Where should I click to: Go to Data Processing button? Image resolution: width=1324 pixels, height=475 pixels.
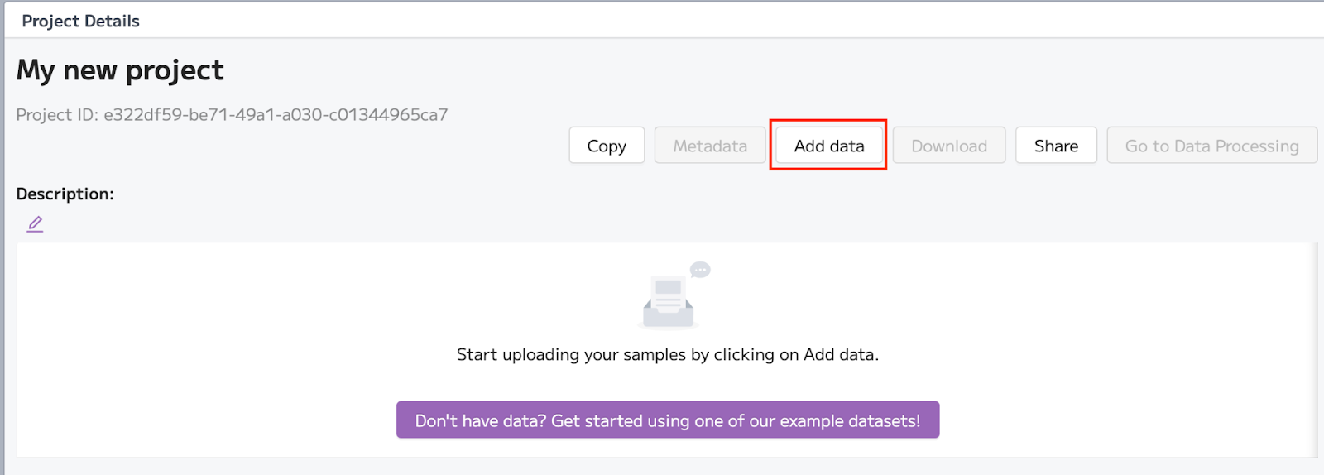[x=1212, y=146]
